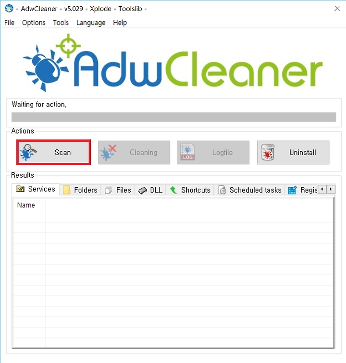Expand the Language menu

[91, 23]
